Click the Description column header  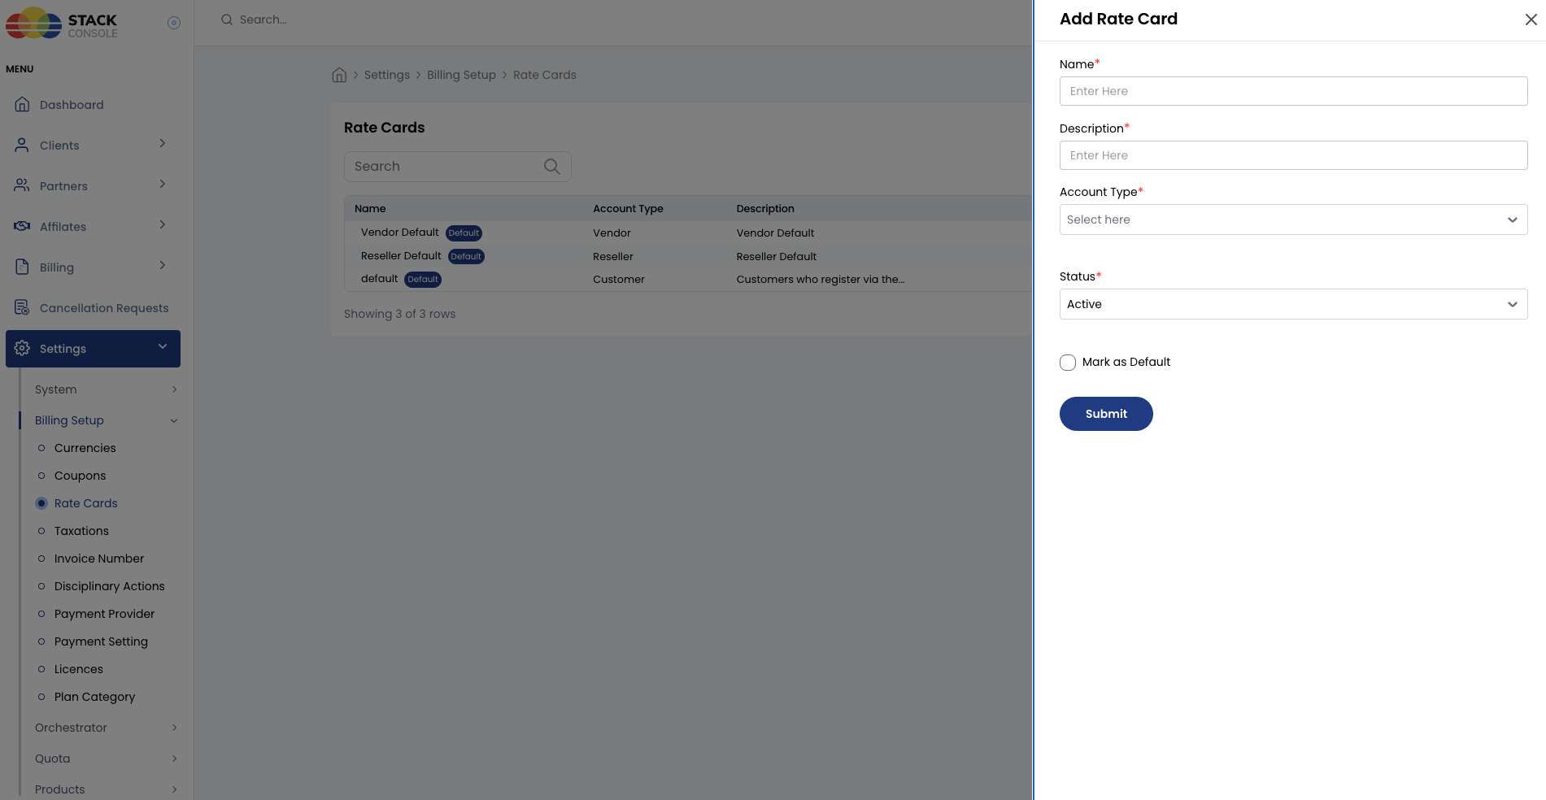click(x=765, y=209)
